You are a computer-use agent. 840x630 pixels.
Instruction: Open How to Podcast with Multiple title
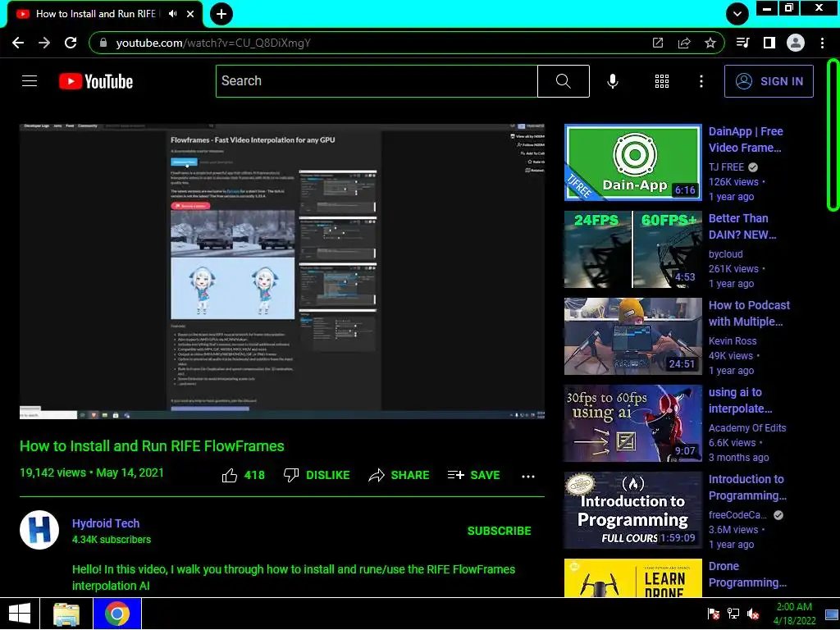(750, 313)
